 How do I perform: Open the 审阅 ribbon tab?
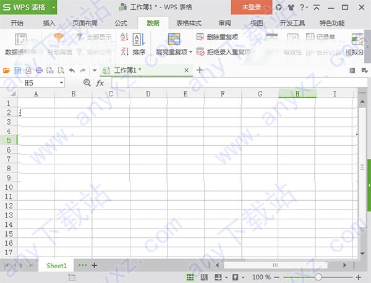point(224,23)
